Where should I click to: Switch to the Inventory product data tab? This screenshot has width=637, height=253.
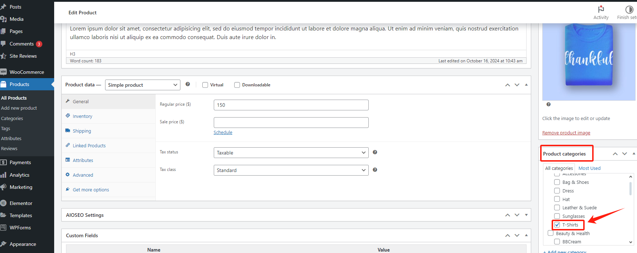tap(82, 116)
